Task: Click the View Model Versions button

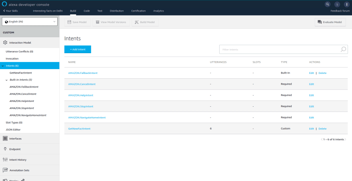Action: [111, 22]
